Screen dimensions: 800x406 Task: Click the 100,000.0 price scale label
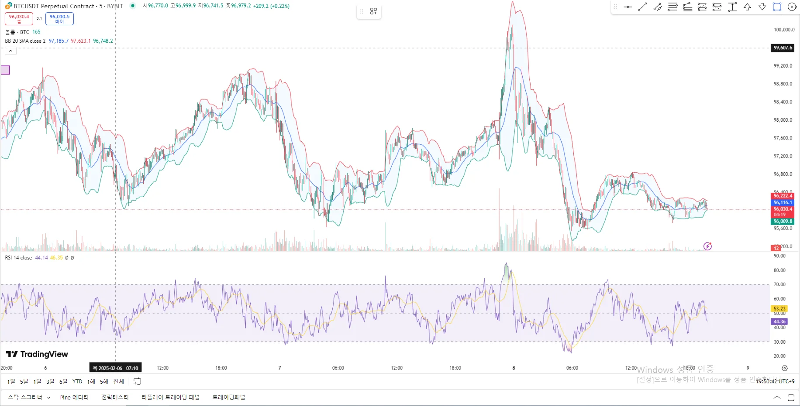coord(784,30)
